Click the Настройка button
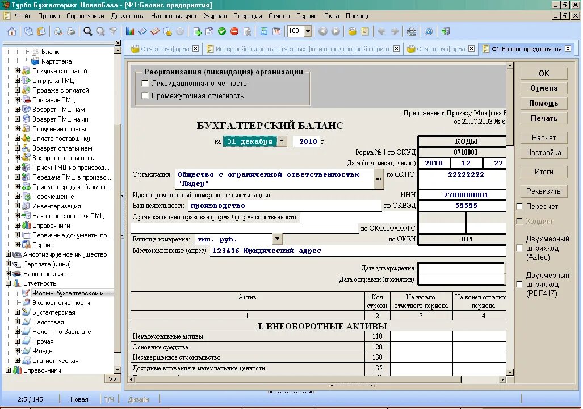583x409 pixels. click(x=544, y=153)
